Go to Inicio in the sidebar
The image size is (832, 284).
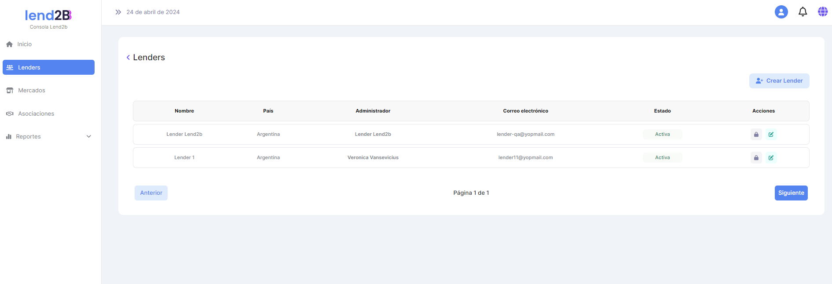(x=24, y=44)
